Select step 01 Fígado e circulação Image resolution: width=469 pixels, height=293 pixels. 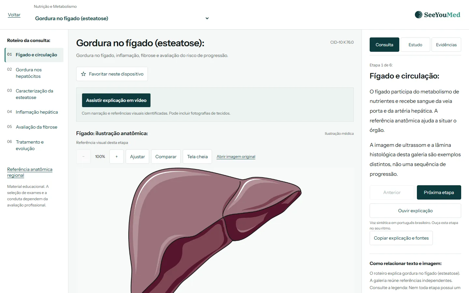34,55
